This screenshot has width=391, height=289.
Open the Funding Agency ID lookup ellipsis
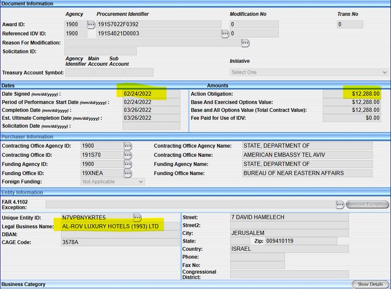pos(128,165)
